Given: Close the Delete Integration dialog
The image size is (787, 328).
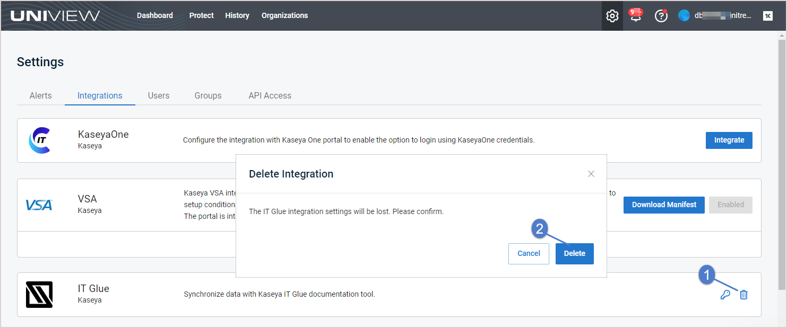Looking at the screenshot, I should pos(591,174).
